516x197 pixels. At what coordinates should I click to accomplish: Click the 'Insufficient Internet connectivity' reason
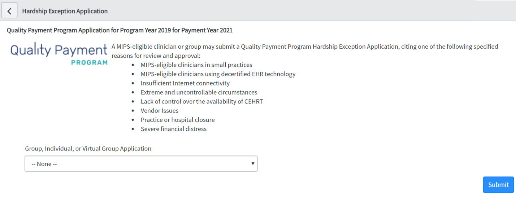pos(185,83)
